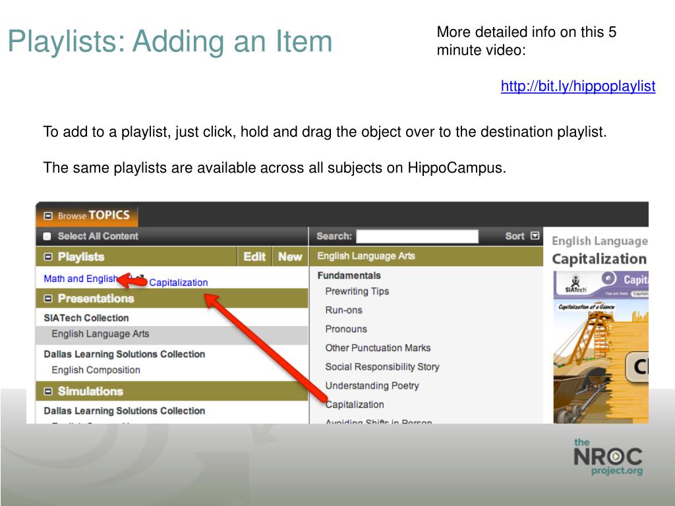The height and width of the screenshot is (506, 675).
Task: Select the first Dallas Learning Solutions Collection
Action: click(125, 354)
